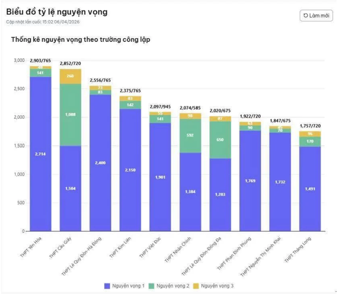Click THPT Kim Liên bar segment 2,150

click(130, 170)
